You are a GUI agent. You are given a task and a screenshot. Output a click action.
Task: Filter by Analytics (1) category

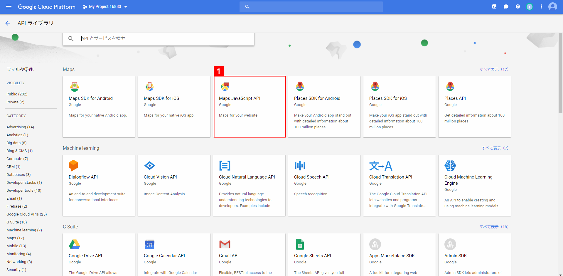click(17, 135)
